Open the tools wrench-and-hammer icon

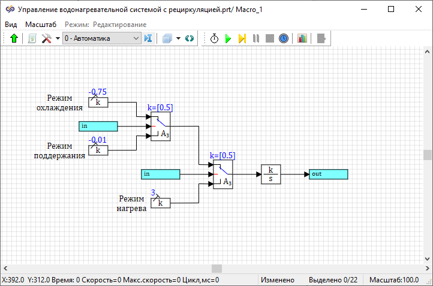pyautogui.click(x=46, y=38)
